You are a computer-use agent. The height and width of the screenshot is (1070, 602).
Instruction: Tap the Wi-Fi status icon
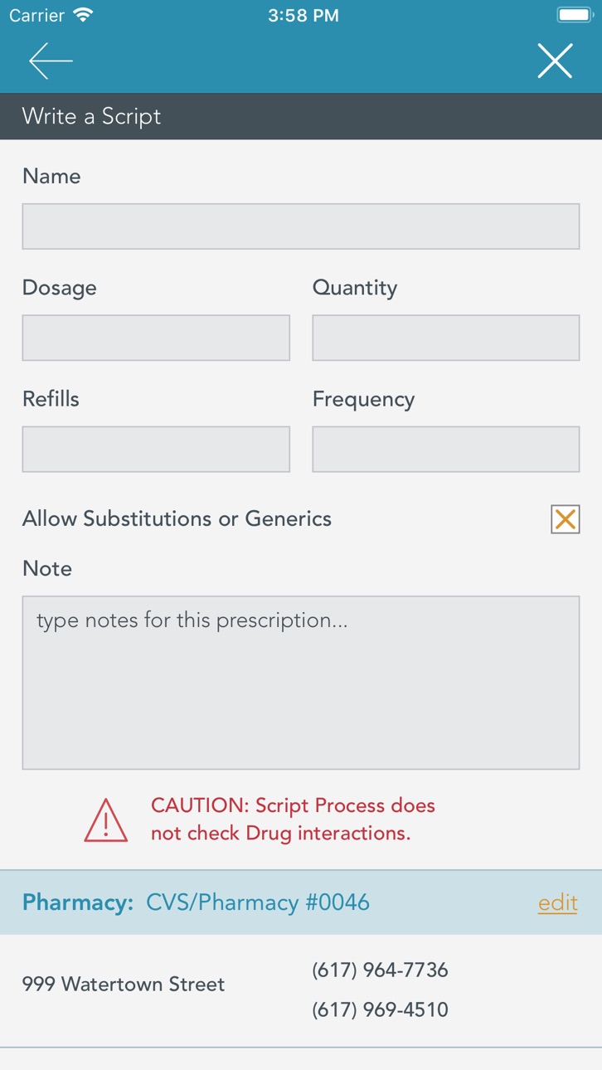coord(83,15)
